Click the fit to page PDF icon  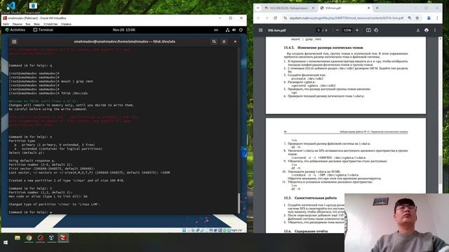(368, 30)
